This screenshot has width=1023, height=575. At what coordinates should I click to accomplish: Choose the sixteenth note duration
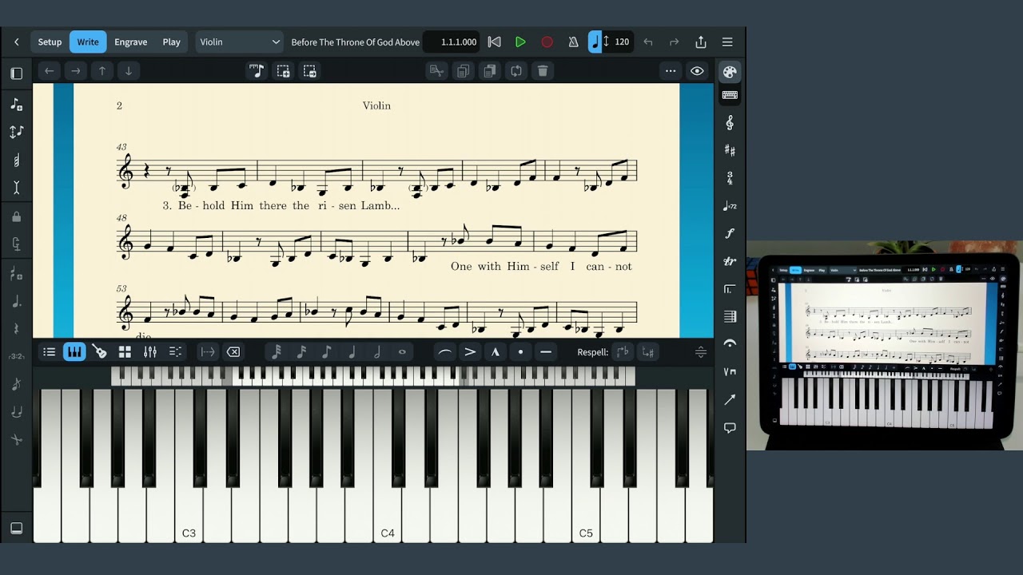(301, 352)
